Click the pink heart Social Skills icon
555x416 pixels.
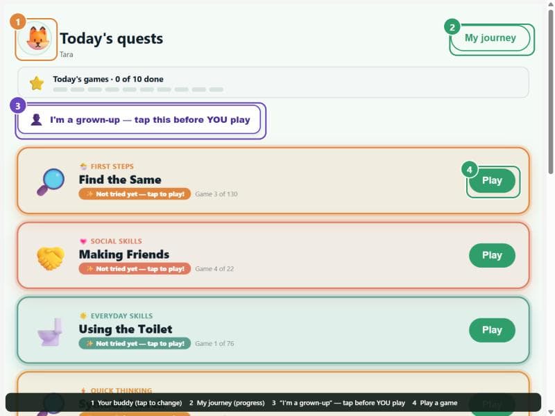[x=83, y=241]
